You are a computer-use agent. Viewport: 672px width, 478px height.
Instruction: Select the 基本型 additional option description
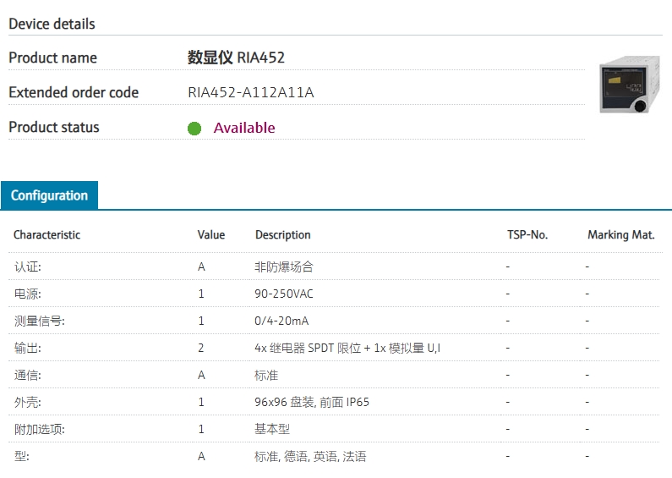click(x=271, y=429)
